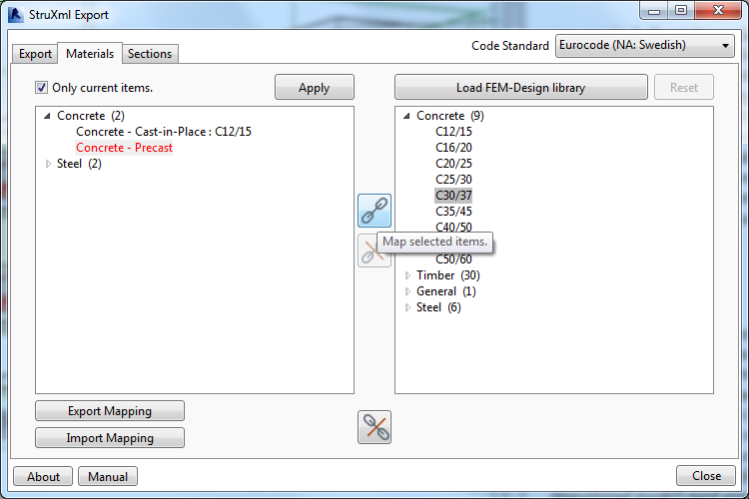Select the red Concrete - Precast item

(124, 148)
